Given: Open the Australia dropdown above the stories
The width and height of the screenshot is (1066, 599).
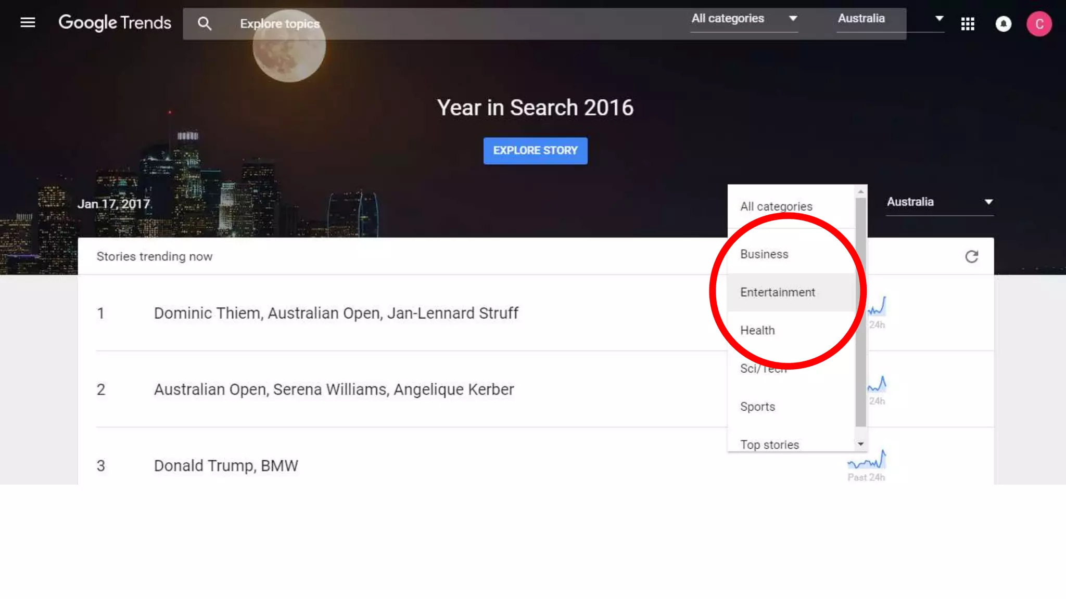Looking at the screenshot, I should (940, 202).
